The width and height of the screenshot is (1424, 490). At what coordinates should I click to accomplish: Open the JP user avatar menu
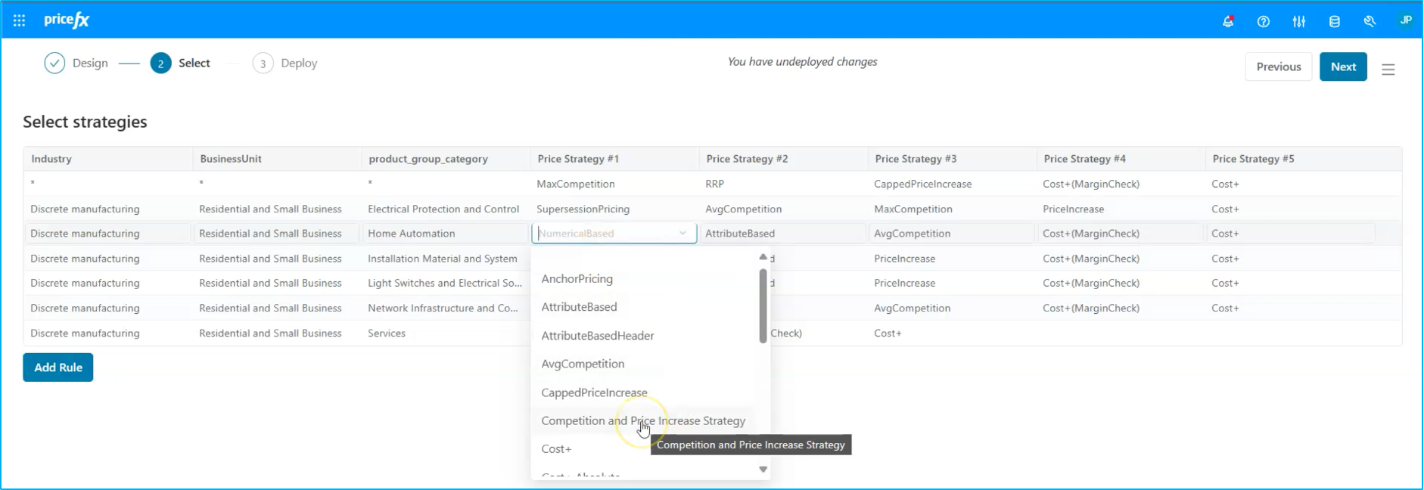(1405, 20)
